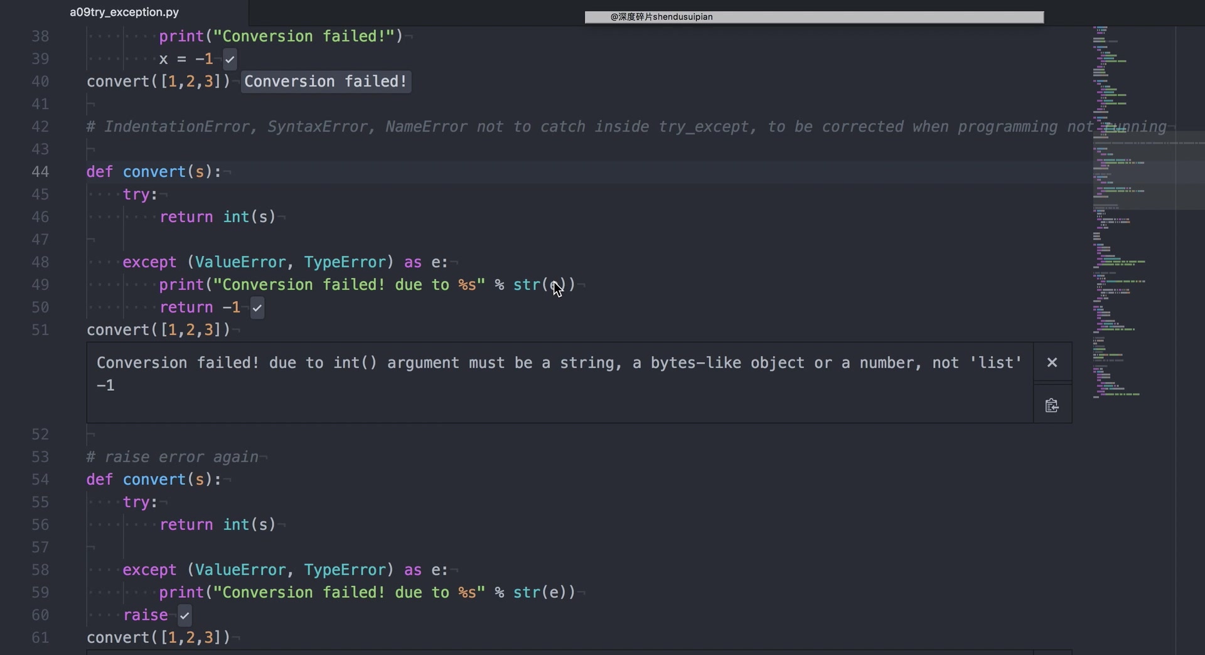Click the 'except (ValueError, TypeError)' line at 48
This screenshot has height=655, width=1205.
click(285, 262)
